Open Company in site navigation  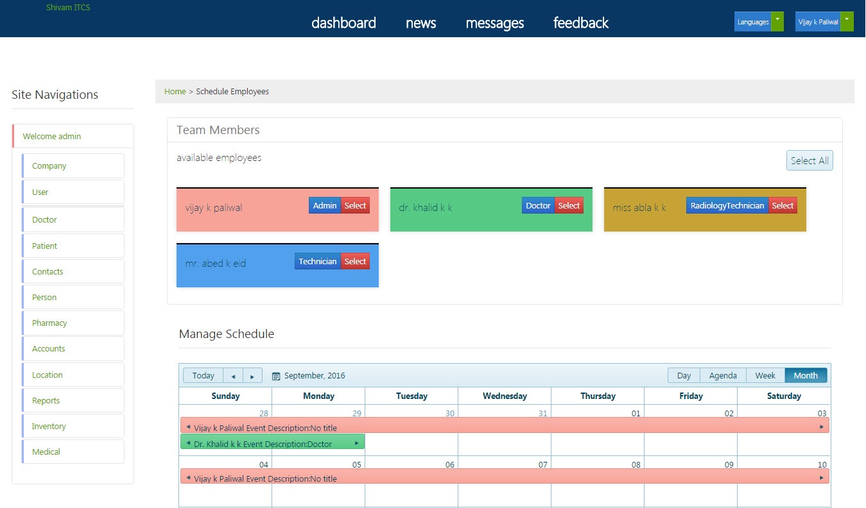click(x=73, y=165)
